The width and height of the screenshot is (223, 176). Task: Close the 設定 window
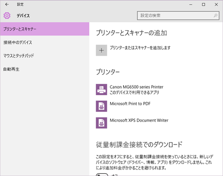coord(216,5)
